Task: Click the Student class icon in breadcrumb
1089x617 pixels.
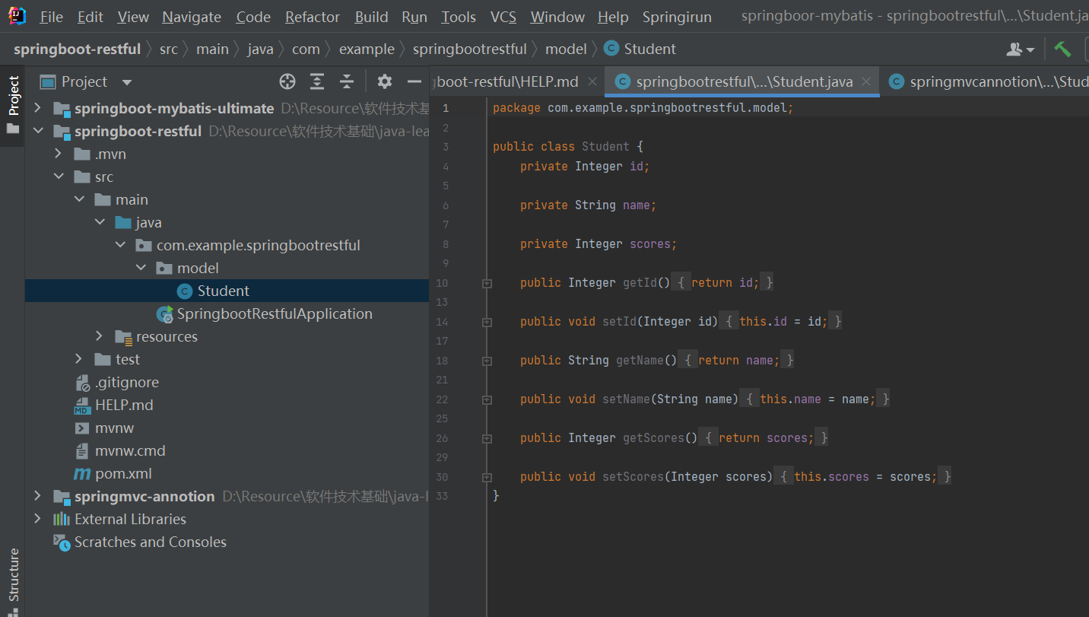Action: 611,49
